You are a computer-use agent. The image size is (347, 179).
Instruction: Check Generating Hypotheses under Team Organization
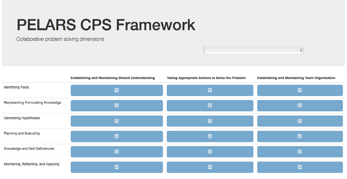(300, 121)
